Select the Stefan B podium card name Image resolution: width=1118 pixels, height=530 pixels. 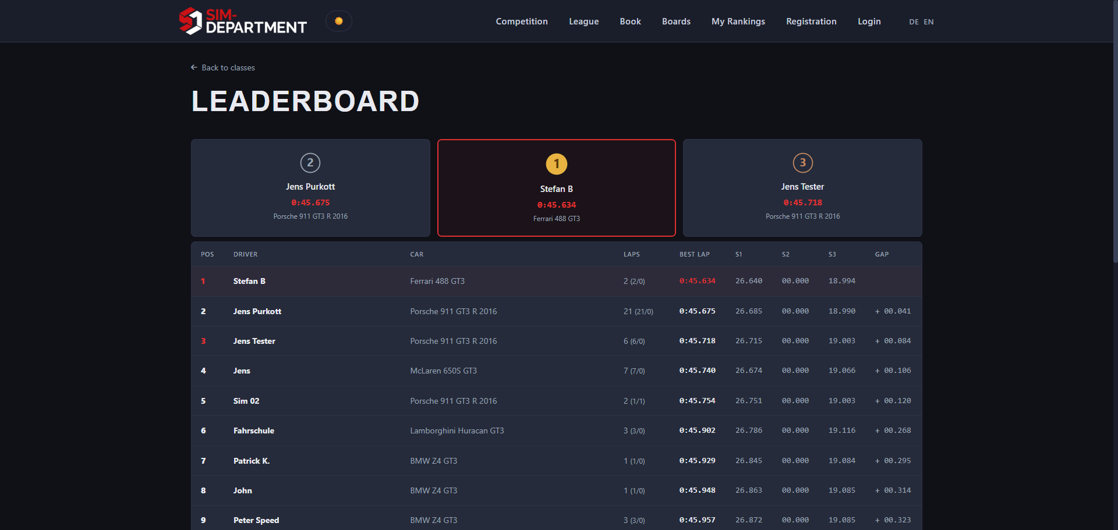pos(557,189)
